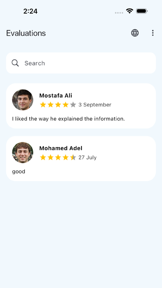This screenshot has width=162, height=288.
Task: Select the Mohamed Adel reviewer name
Action: click(61, 148)
